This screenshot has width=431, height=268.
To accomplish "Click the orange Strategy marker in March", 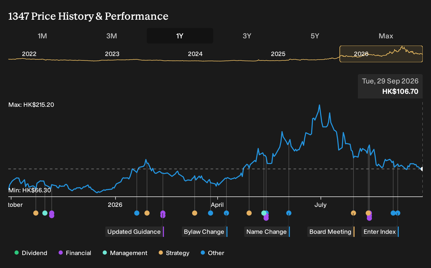I will click(x=195, y=213).
